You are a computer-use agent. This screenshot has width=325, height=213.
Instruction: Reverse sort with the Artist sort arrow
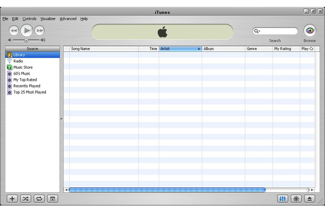point(199,49)
